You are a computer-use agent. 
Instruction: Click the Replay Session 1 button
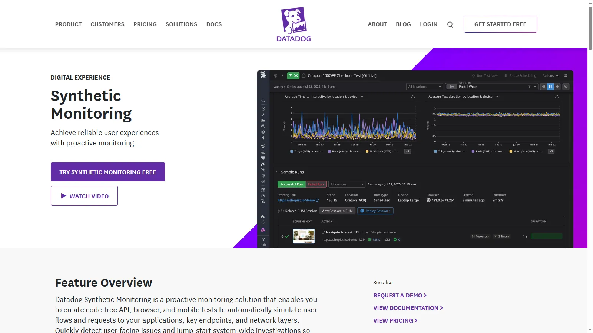point(375,211)
